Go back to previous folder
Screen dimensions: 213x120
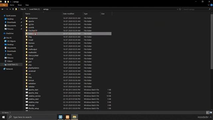[3, 9]
